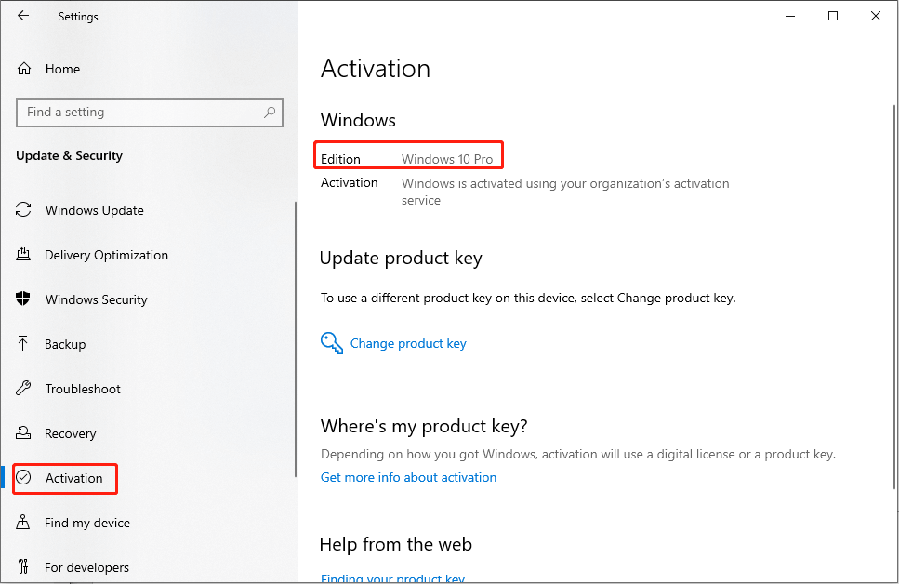Open Change product key link

pos(408,343)
